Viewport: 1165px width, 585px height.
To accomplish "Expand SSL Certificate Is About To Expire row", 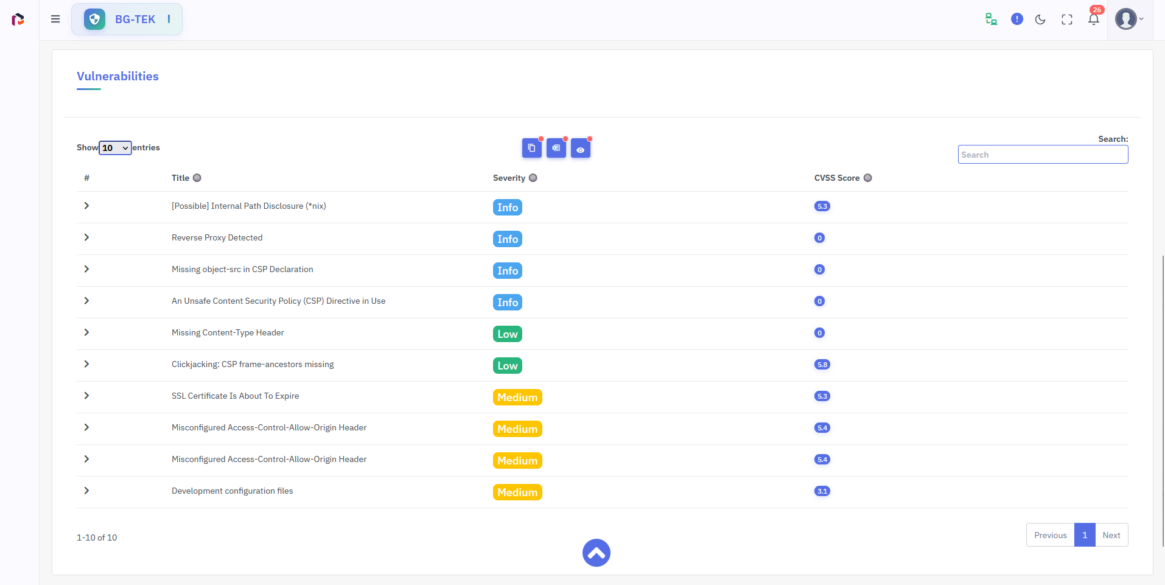I will click(x=86, y=396).
